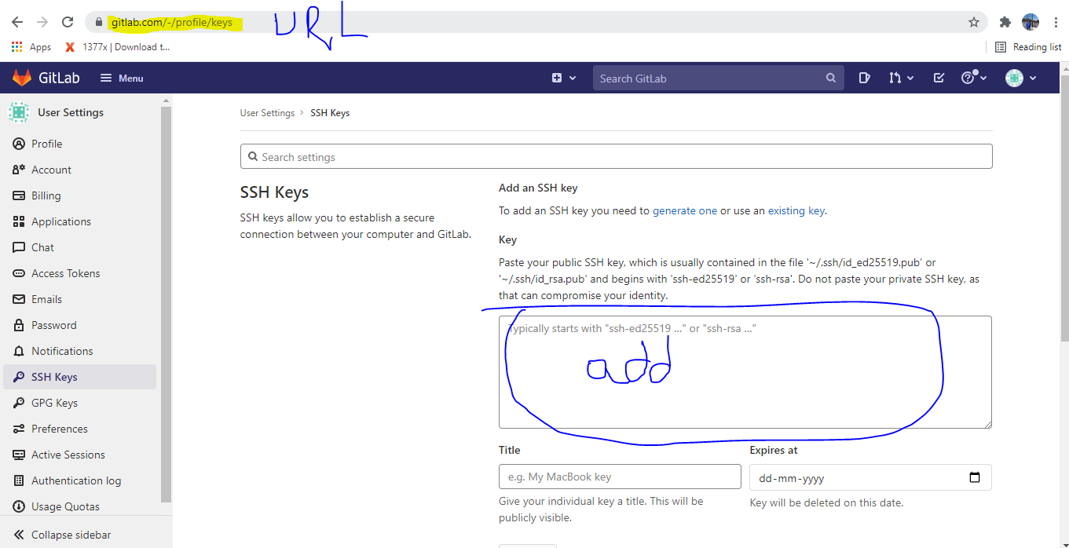The image size is (1069, 548).
Task: Open the Expires at date picker
Action: (975, 477)
